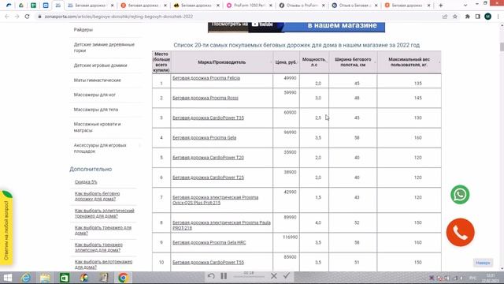The height and width of the screenshot is (284, 504).
Task: Open the share page icon in address bar
Action: [445, 17]
